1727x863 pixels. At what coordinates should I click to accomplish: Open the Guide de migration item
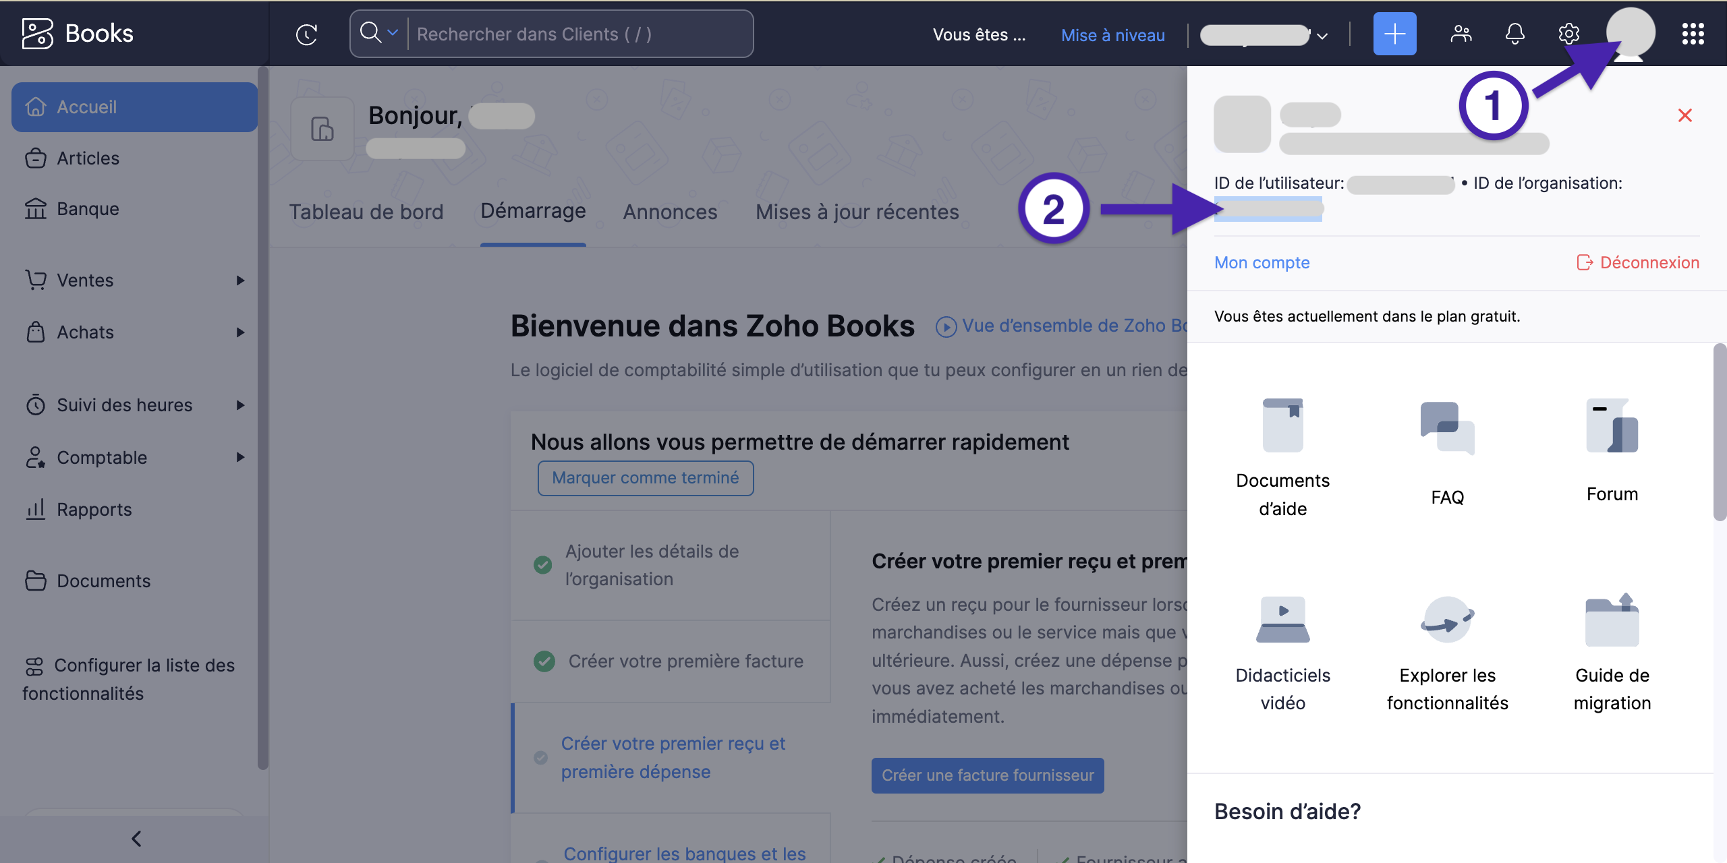[1612, 620]
